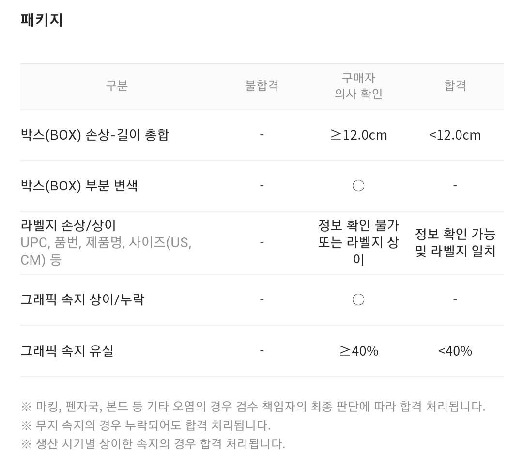Select the 불합격 column header
Screen dimensions: 523x472
tap(262, 86)
